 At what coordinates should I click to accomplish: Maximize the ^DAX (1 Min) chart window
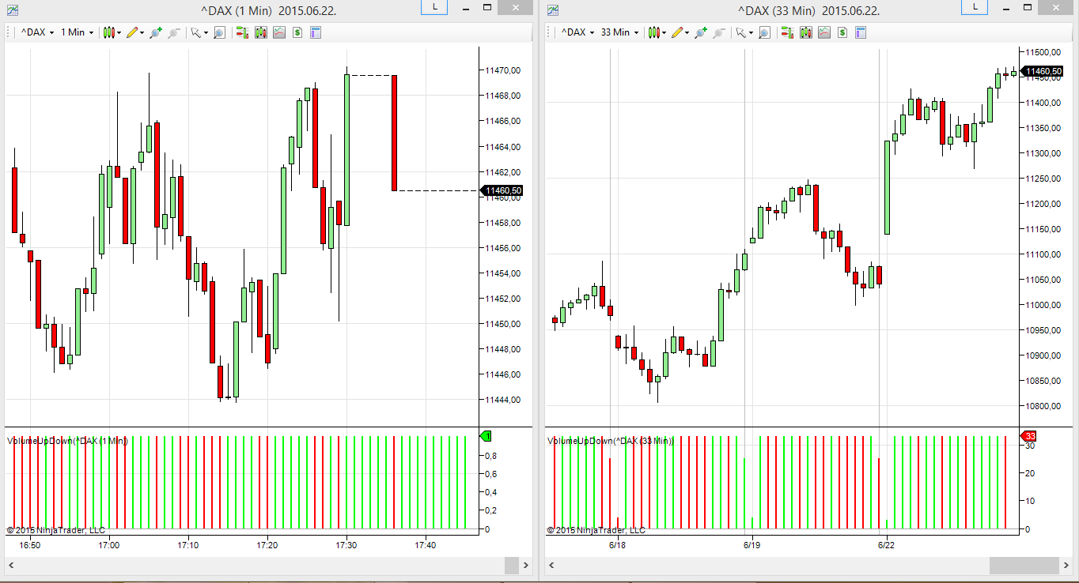[x=486, y=7]
